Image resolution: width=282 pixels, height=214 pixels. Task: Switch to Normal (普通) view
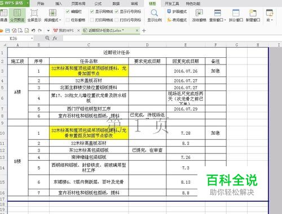pyautogui.click(x=3, y=15)
